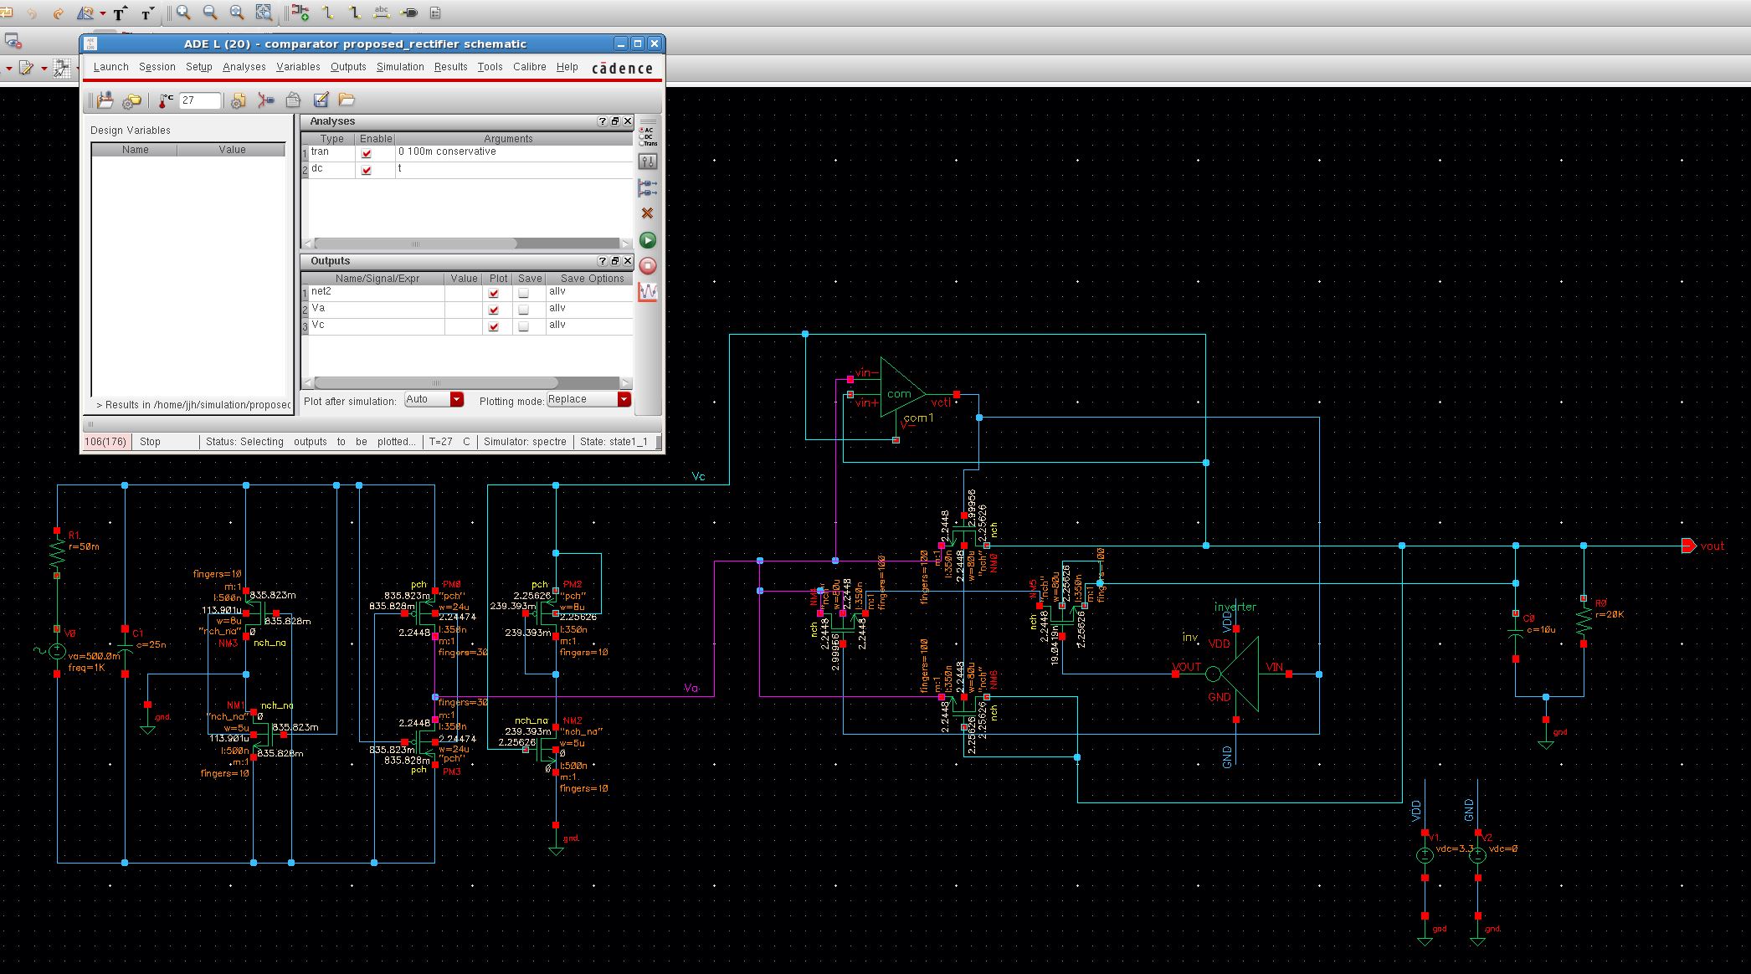Click the Plot Outputs waveform icon
Screen dimensions: 1751x974
pos(648,291)
